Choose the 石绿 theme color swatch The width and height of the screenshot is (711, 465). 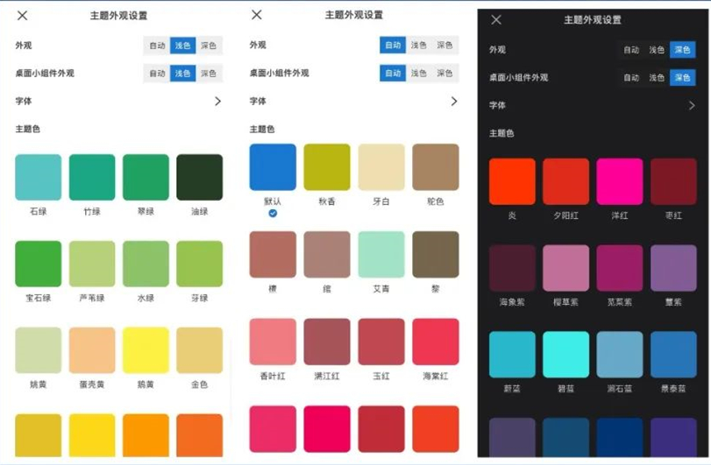coord(38,177)
